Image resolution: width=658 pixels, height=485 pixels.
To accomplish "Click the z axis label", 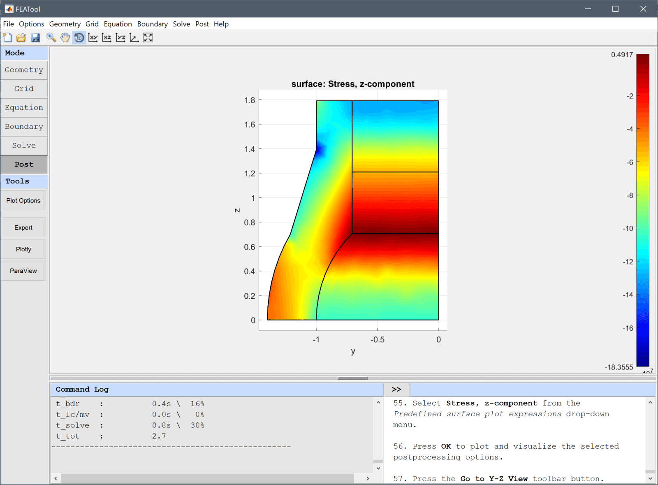I will pos(237,210).
